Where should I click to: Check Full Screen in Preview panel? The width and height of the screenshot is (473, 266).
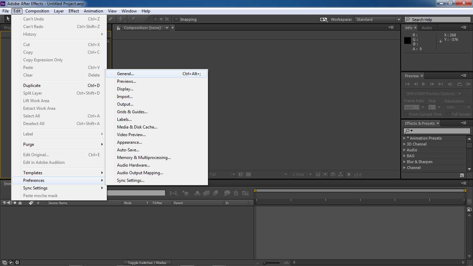click(448, 114)
